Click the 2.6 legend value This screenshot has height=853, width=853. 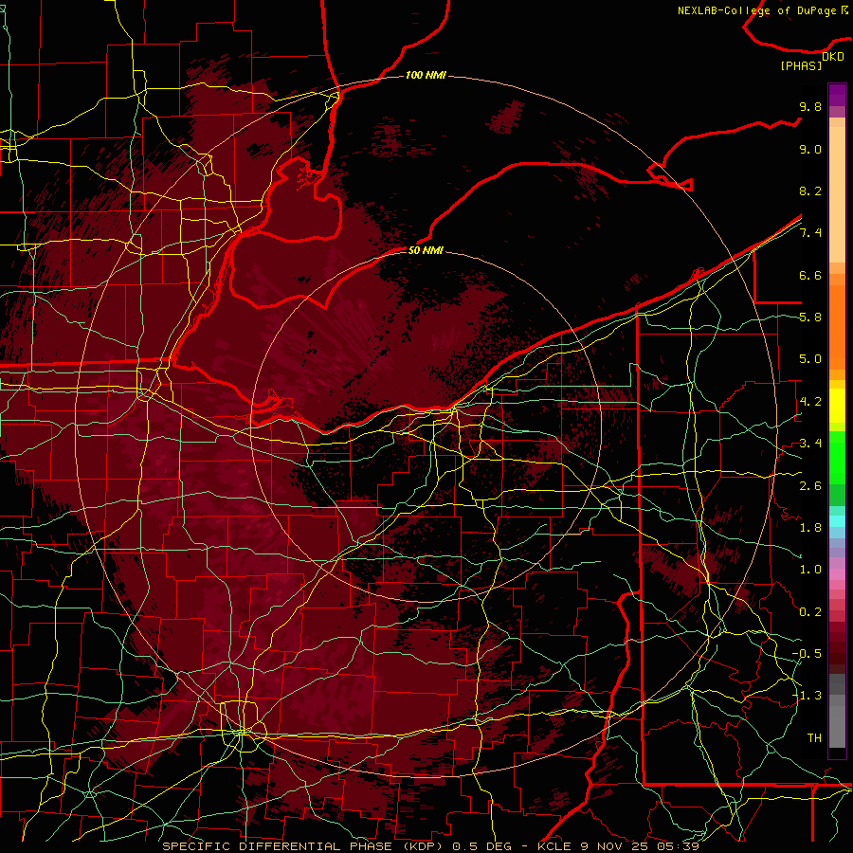coord(810,486)
